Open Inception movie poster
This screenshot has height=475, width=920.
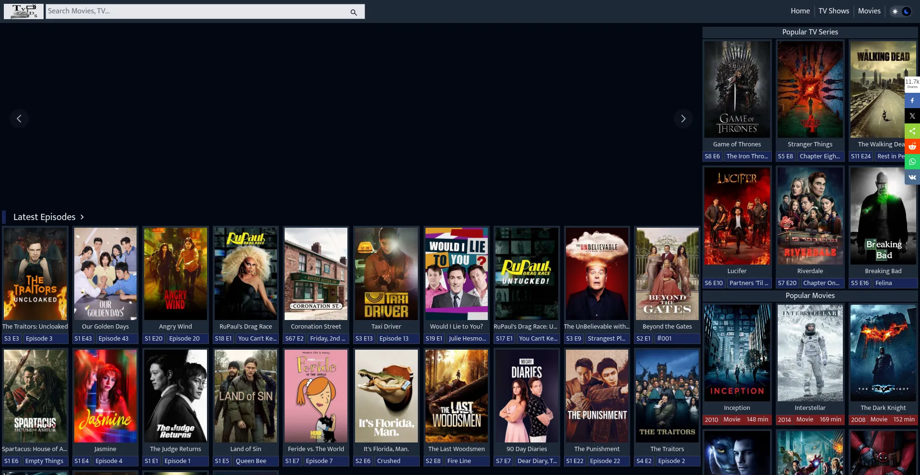(x=737, y=353)
